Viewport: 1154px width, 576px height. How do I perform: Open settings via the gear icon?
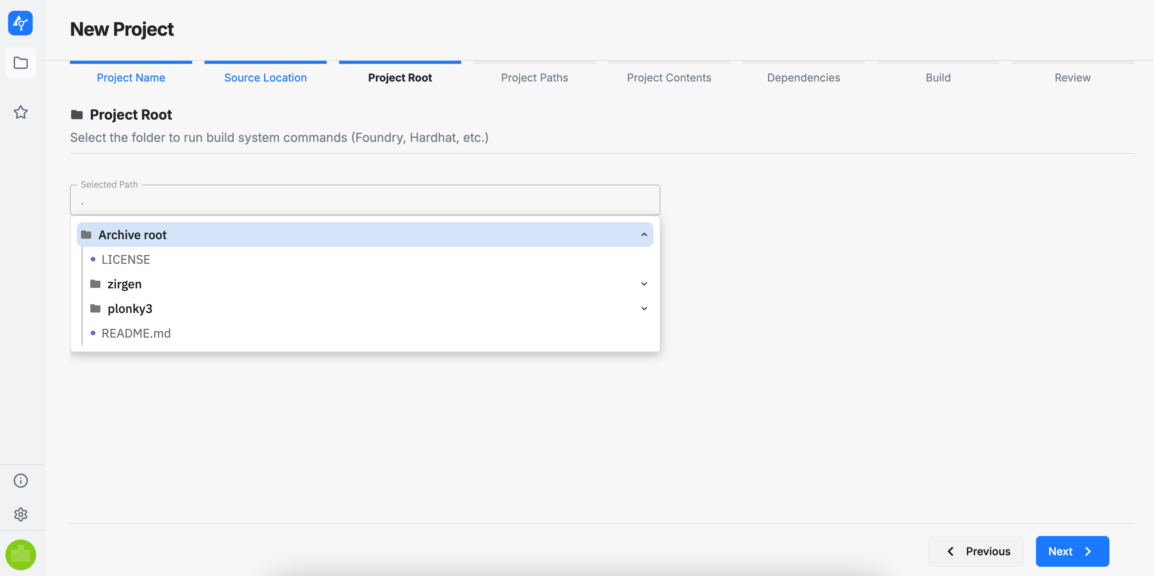click(x=21, y=514)
